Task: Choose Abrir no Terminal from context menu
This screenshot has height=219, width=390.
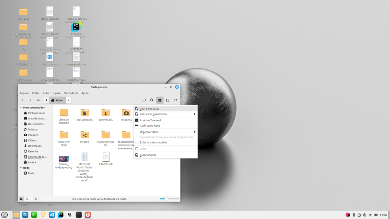Action: [150, 120]
